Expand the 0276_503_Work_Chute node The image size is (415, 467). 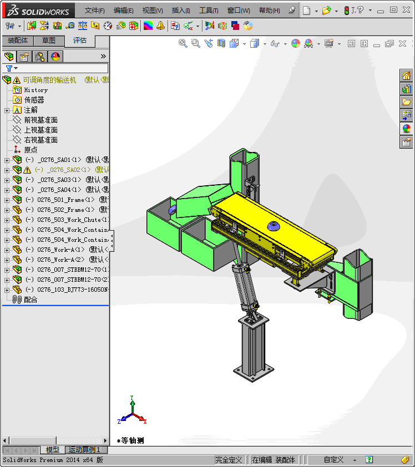point(7,220)
